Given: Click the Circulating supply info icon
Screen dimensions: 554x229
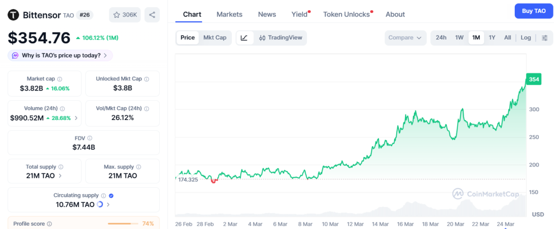Looking at the screenshot, I should click(x=103, y=195).
